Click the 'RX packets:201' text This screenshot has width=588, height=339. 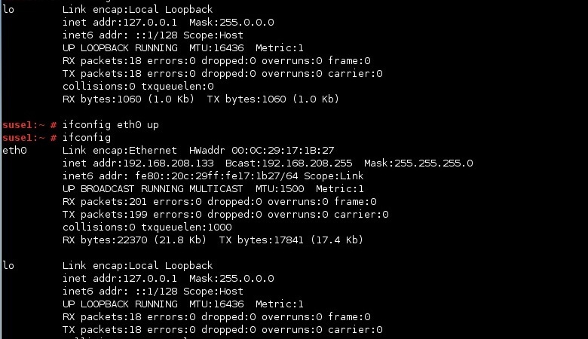[104, 202]
